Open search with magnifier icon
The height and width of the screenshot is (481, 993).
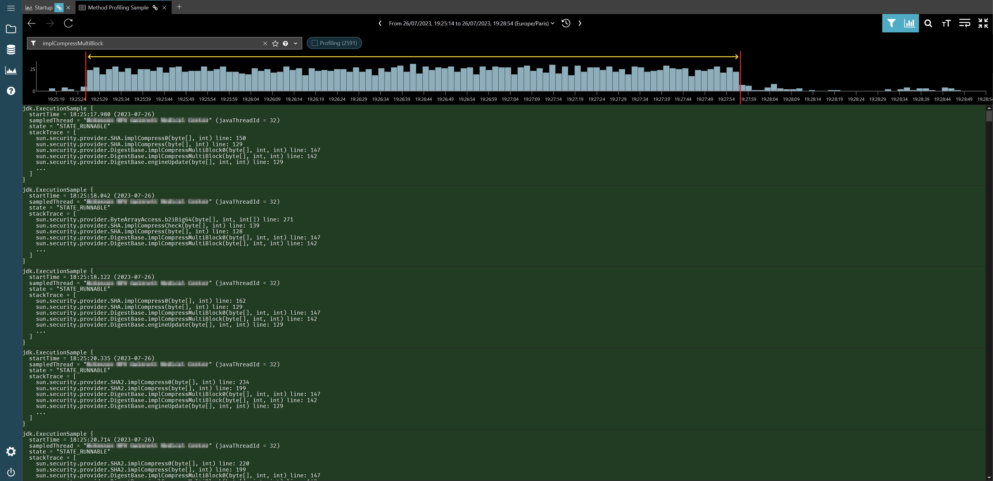[x=928, y=24]
